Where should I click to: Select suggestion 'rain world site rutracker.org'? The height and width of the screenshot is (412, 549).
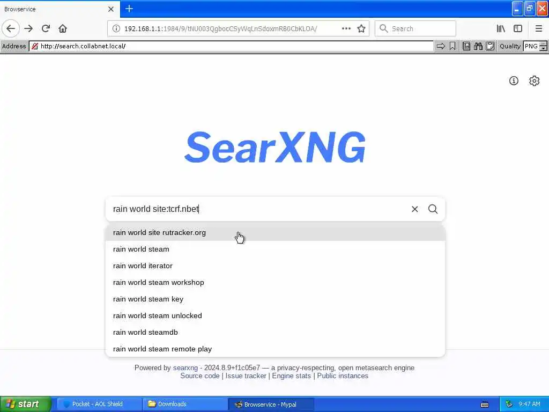click(275, 233)
